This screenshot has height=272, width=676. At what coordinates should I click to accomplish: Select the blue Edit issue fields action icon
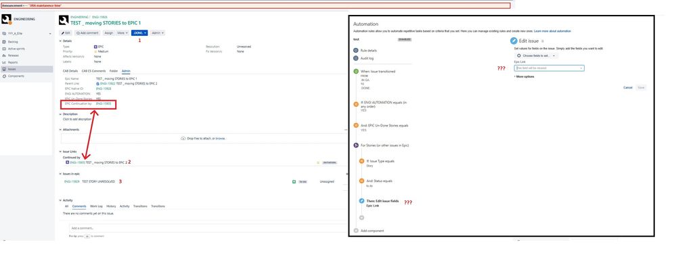click(x=362, y=202)
